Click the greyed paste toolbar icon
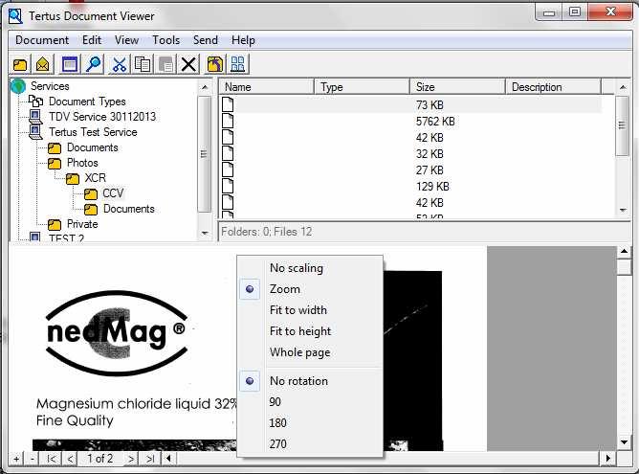Viewport: 639px width, 474px height. click(x=165, y=64)
